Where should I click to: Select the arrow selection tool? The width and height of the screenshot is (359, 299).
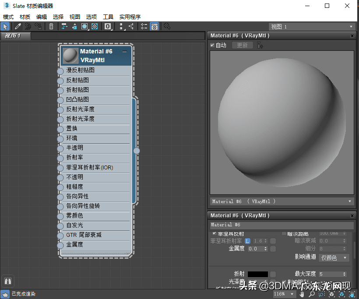pos(5,27)
